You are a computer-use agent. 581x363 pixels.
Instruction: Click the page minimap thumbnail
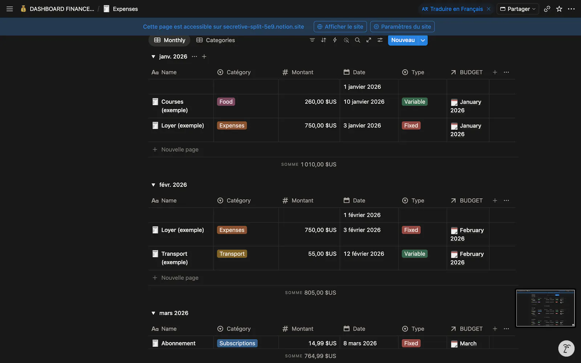545,308
